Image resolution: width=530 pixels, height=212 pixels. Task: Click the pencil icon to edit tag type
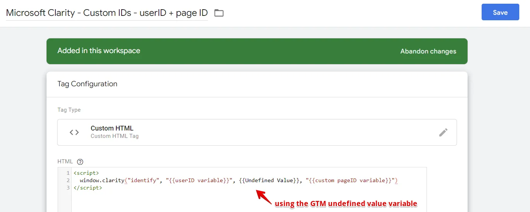coord(443,132)
